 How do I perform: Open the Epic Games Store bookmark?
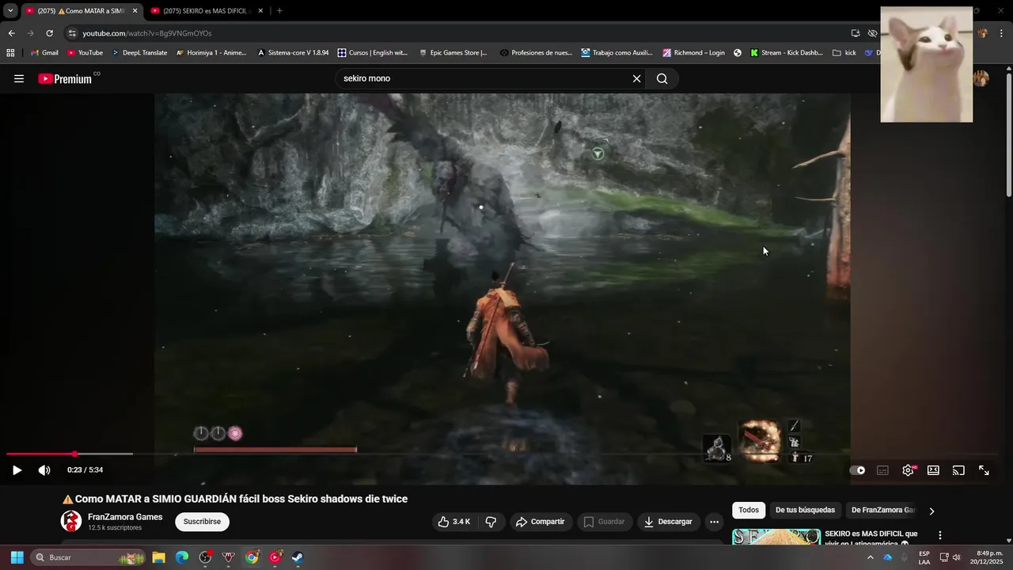click(x=453, y=53)
